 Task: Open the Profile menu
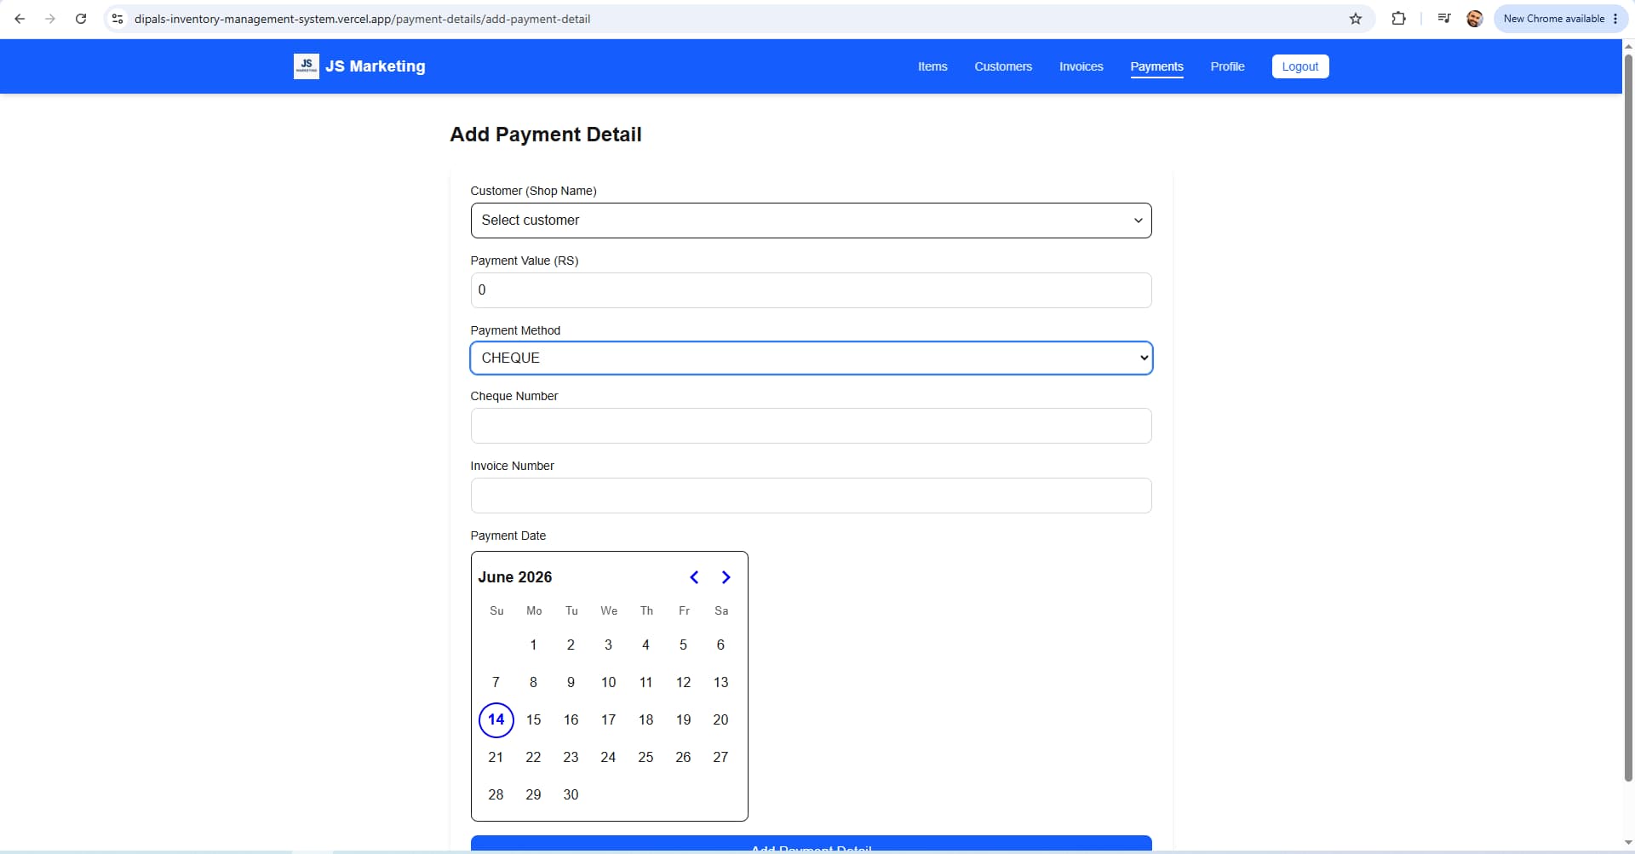coord(1227,66)
